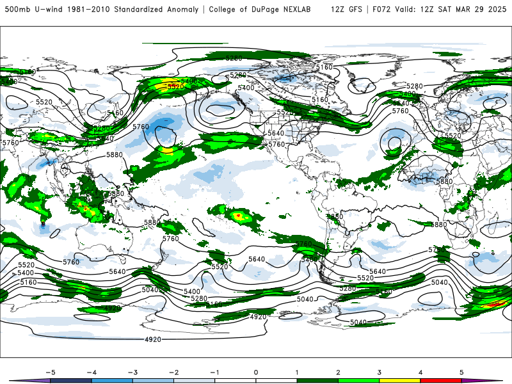Screen dimensions: 512x384
Task: Click the '5' label on the colorbar
Action: pos(461,372)
